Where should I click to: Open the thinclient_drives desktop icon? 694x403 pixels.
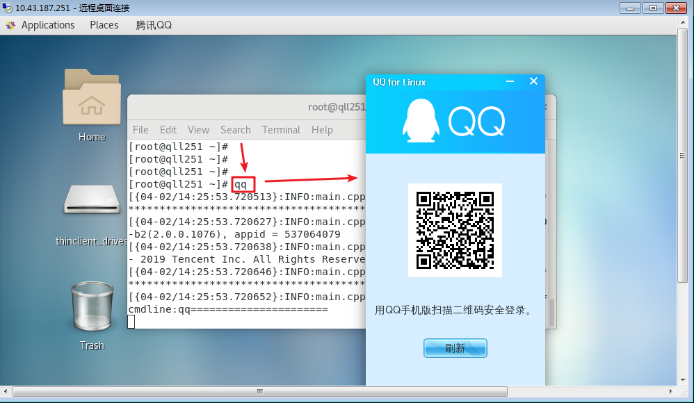tap(92, 199)
